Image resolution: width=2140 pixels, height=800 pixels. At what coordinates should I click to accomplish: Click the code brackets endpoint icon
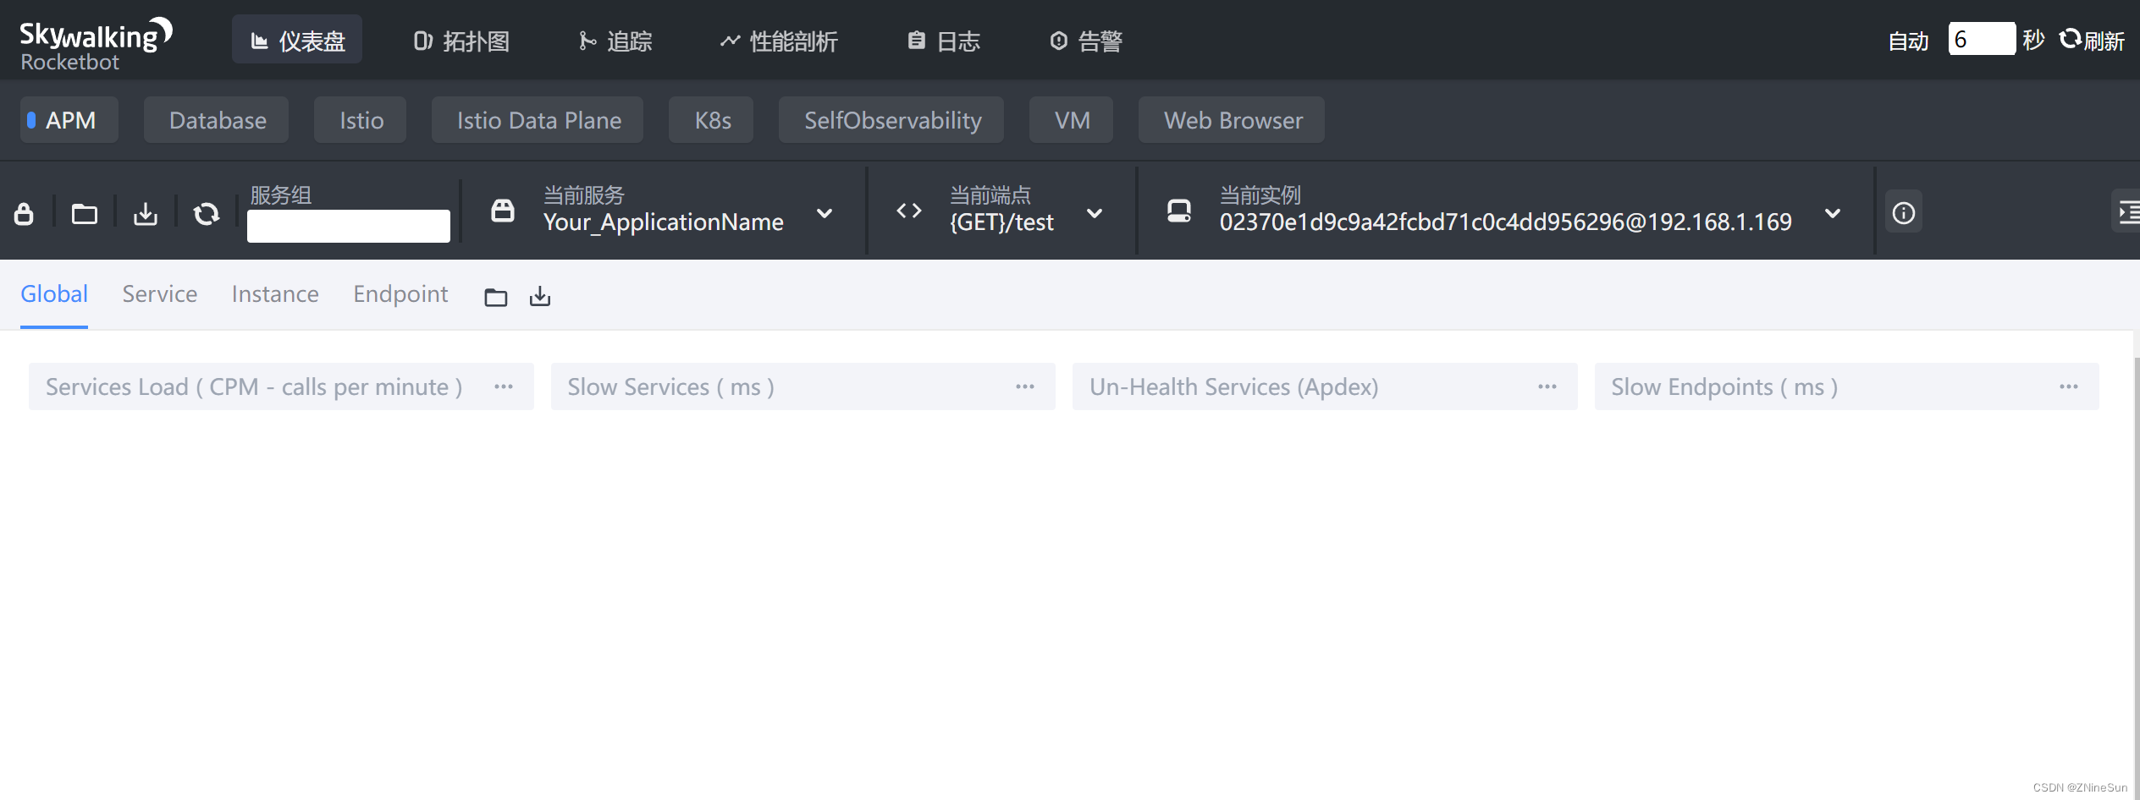click(x=909, y=211)
